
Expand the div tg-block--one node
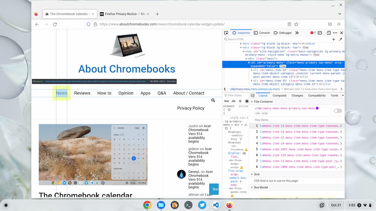tap(241, 44)
